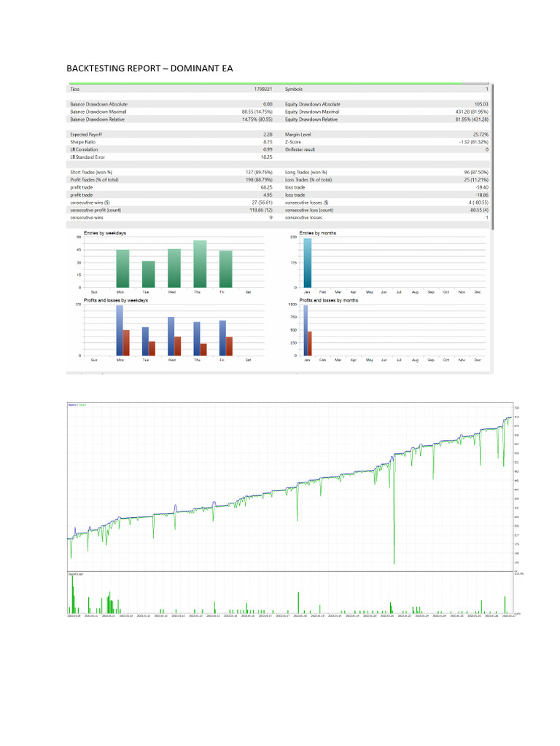Click Monday's red loss bar in weekdays chart
This screenshot has height=746, width=560.
pyautogui.click(x=126, y=342)
